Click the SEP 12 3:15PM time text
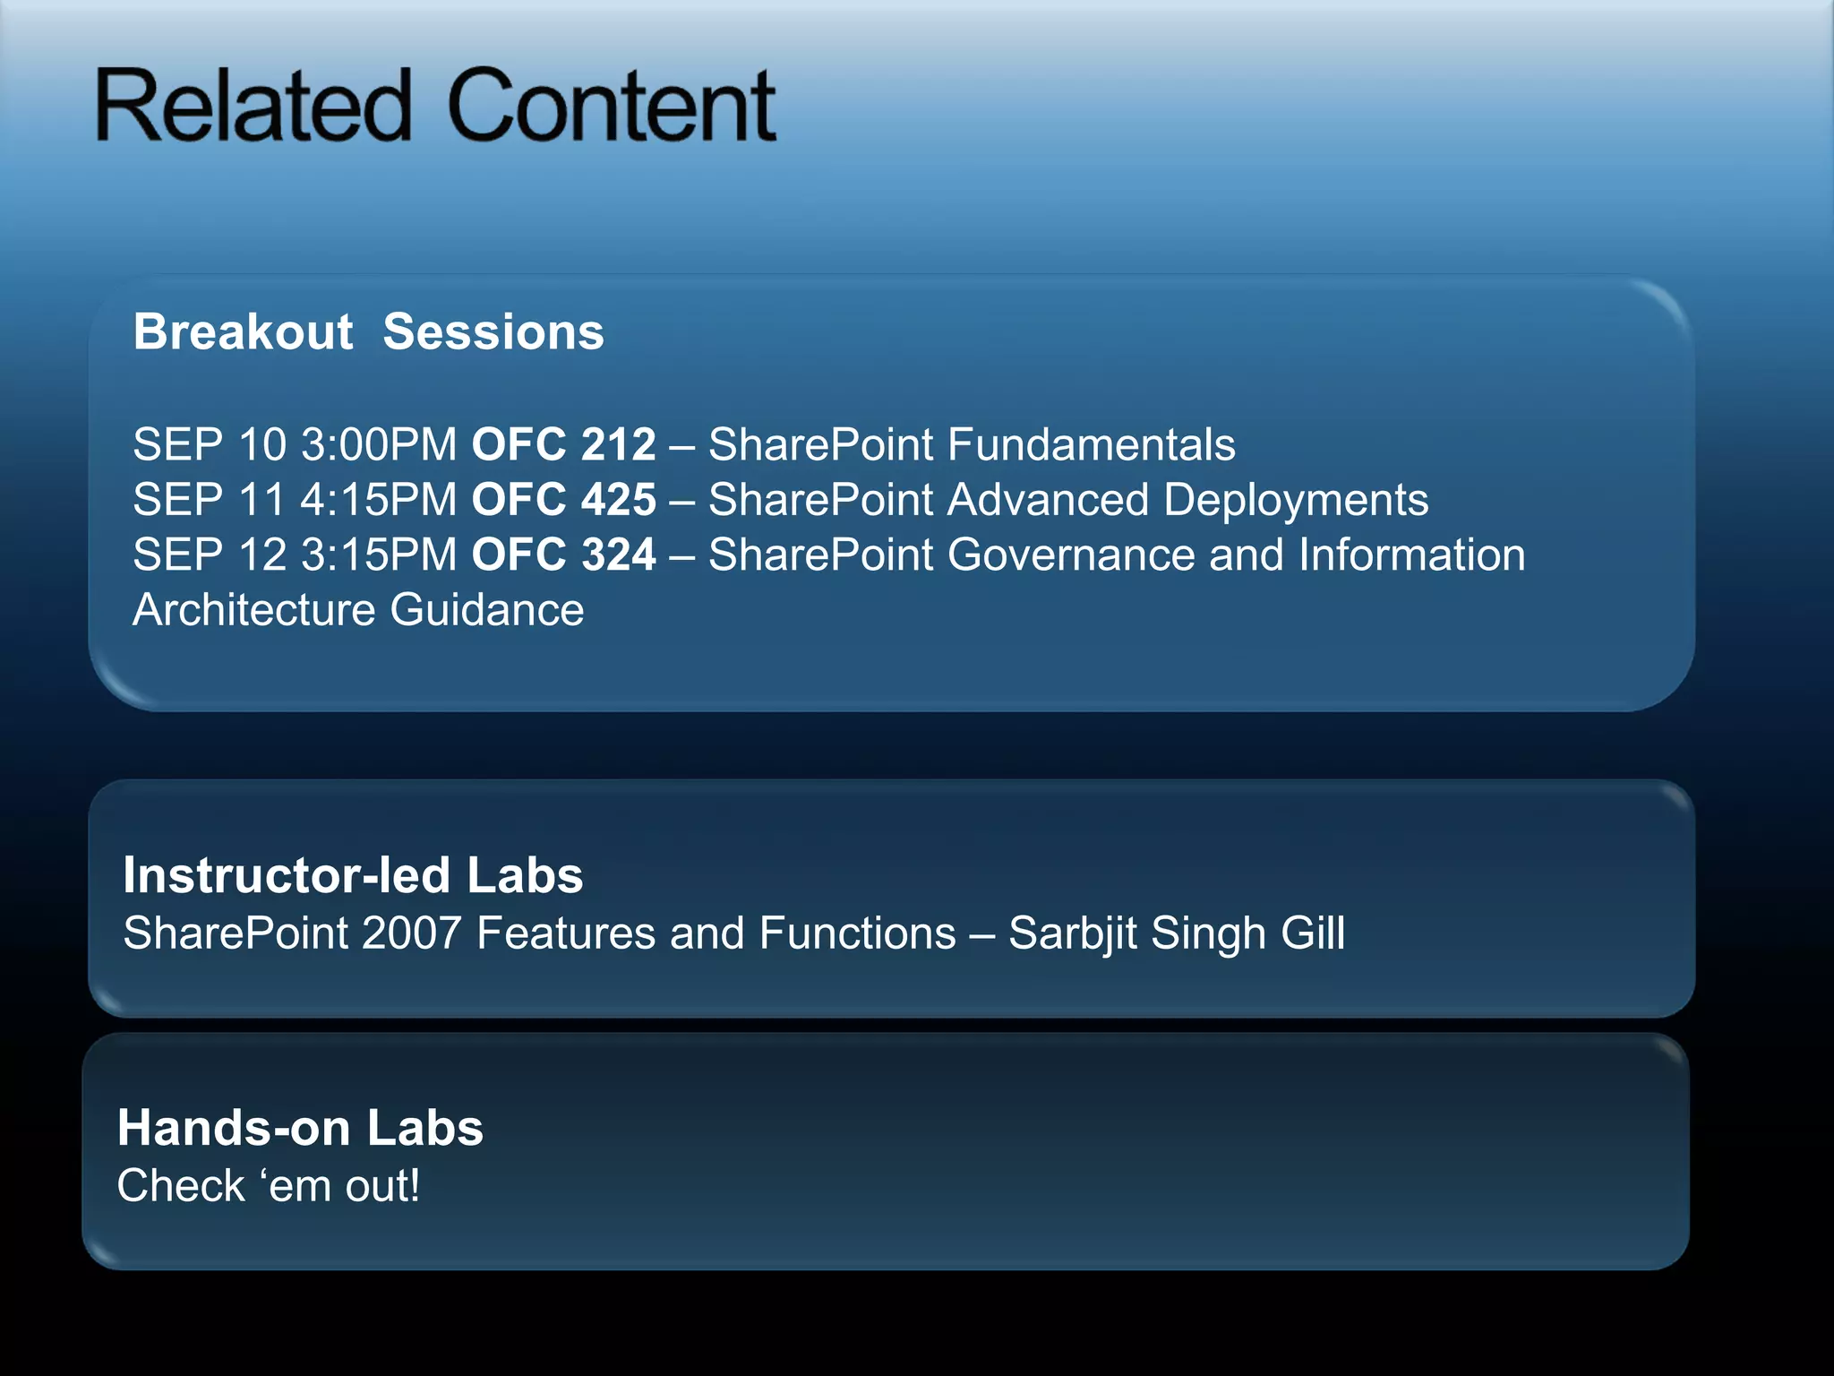 [x=295, y=555]
